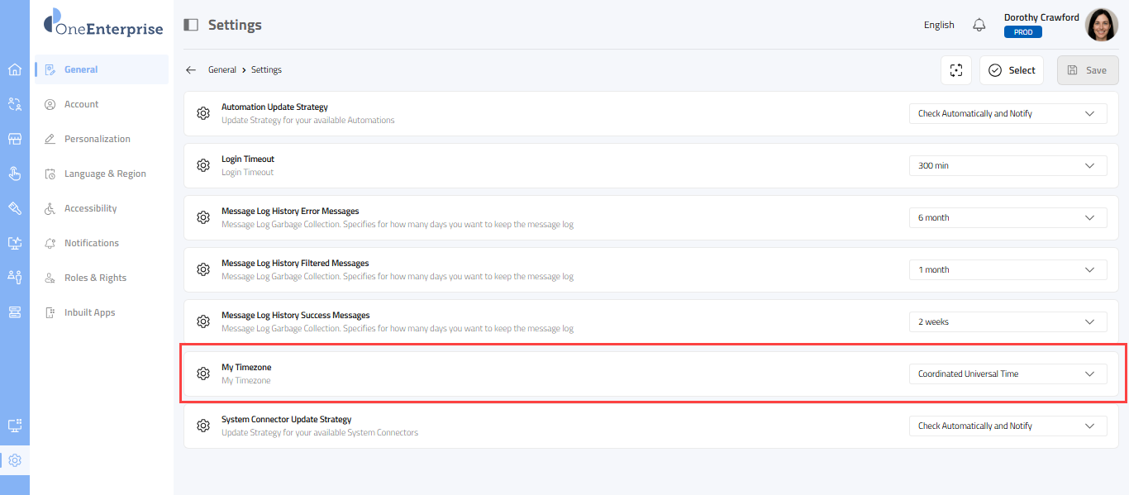
Task: Expand Automation Update Strategy dropdown
Action: pyautogui.click(x=1008, y=113)
